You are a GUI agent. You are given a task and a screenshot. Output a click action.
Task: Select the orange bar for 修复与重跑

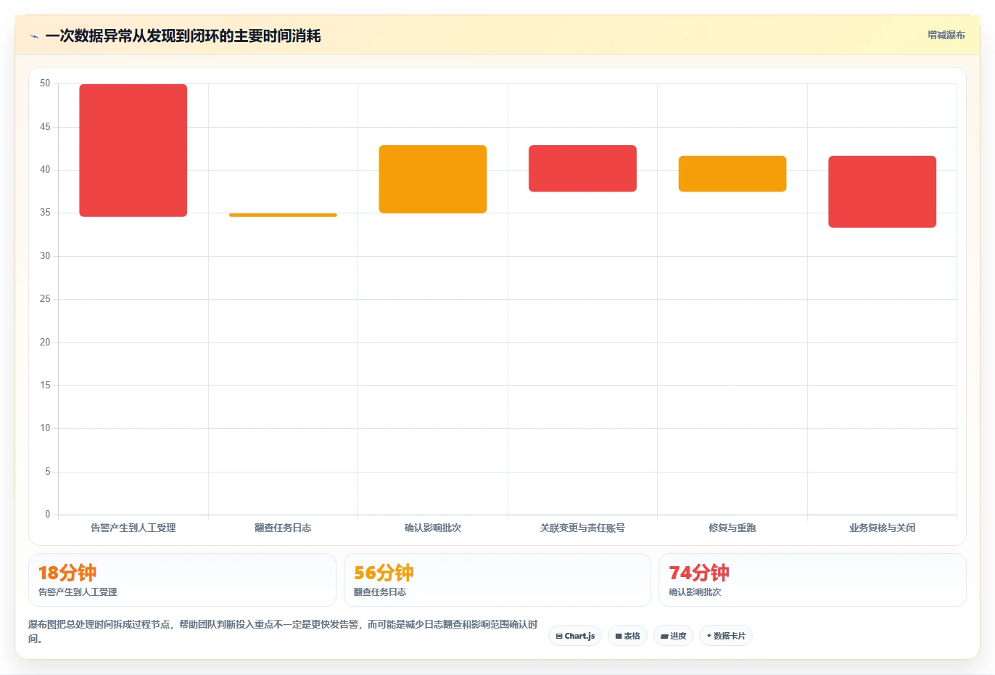[732, 174]
